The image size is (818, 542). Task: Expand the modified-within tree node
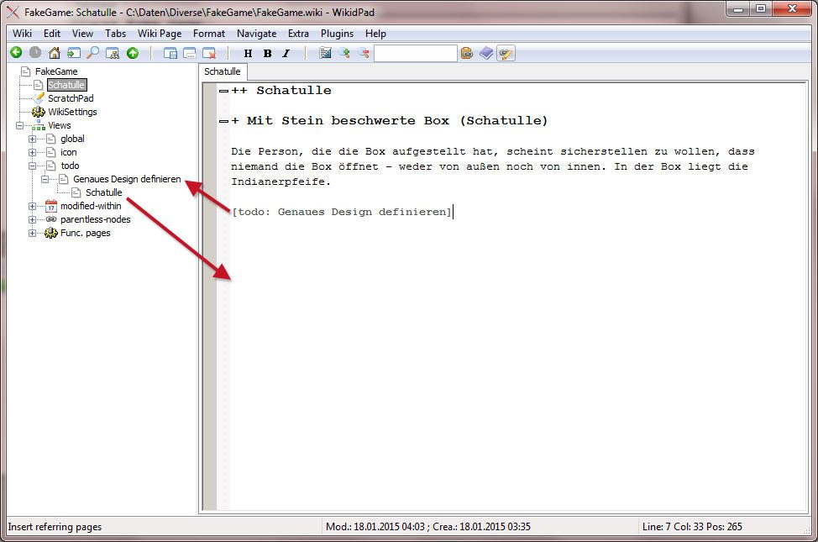pos(33,206)
